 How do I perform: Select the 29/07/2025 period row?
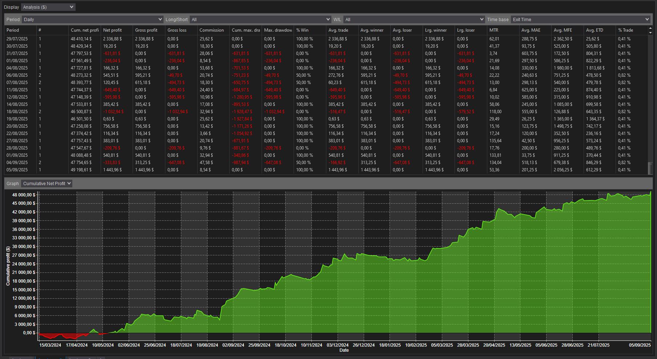pyautogui.click(x=326, y=39)
